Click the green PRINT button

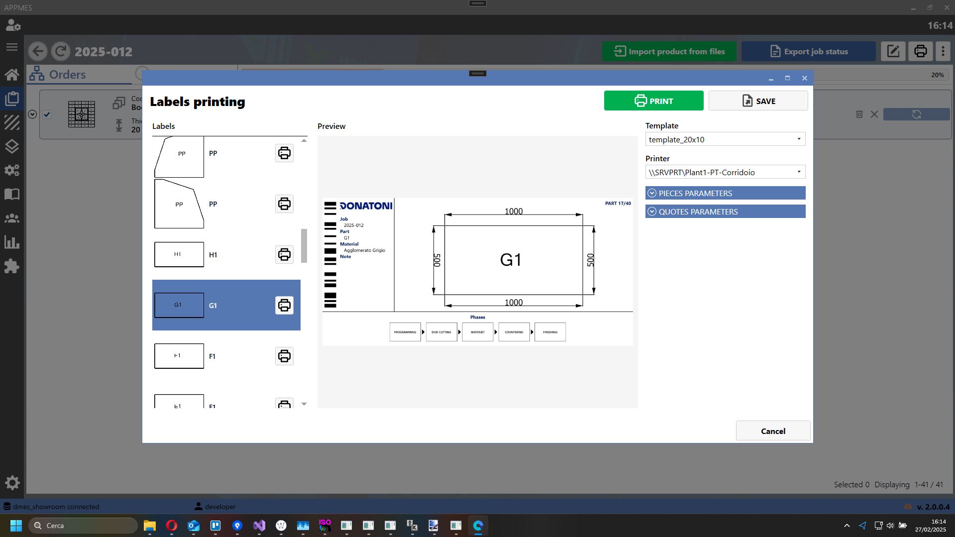coord(653,101)
